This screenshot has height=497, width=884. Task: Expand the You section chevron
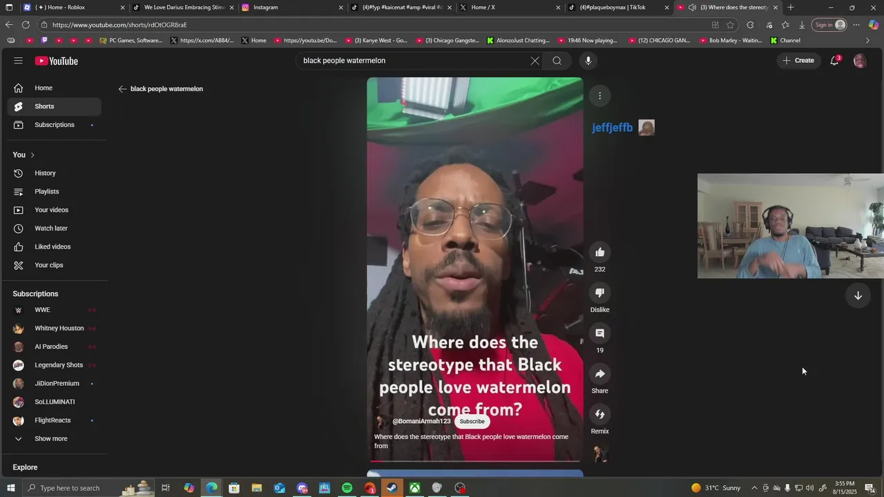[32, 155]
